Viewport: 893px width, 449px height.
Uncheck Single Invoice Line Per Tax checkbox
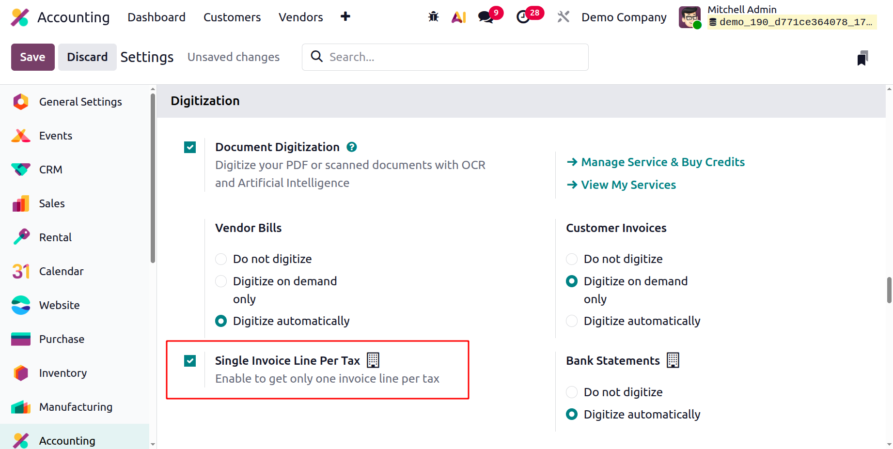190,361
